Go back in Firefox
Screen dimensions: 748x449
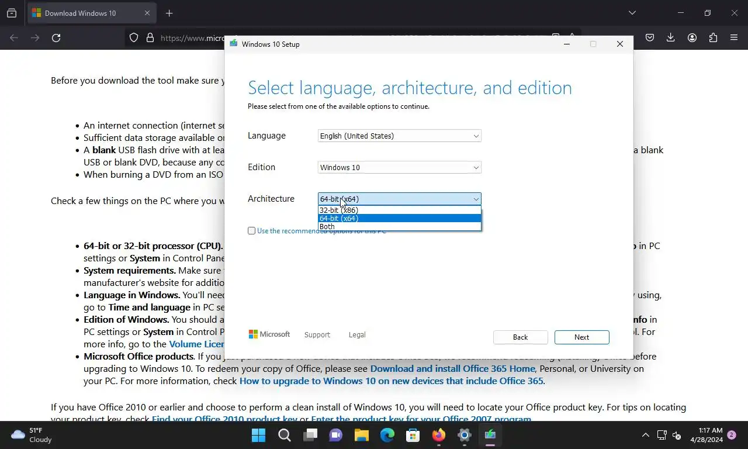tap(14, 38)
